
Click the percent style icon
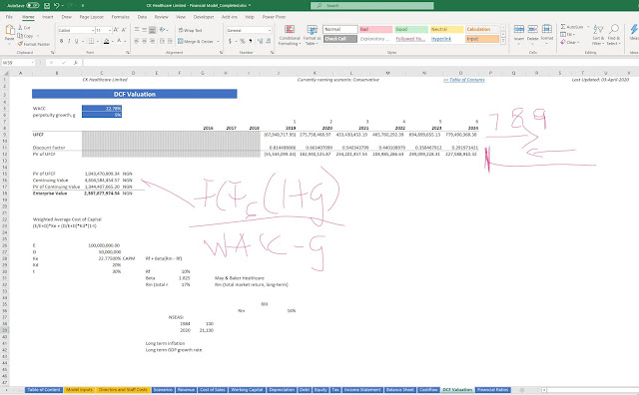click(243, 41)
